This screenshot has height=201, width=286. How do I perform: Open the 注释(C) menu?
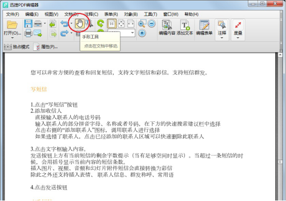click(x=91, y=14)
